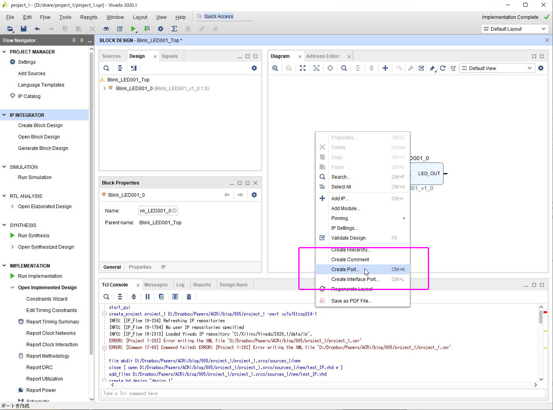Clear the Tcl Console with trash icon
Viewport: 553px width, 410px height.
pyautogui.click(x=189, y=297)
